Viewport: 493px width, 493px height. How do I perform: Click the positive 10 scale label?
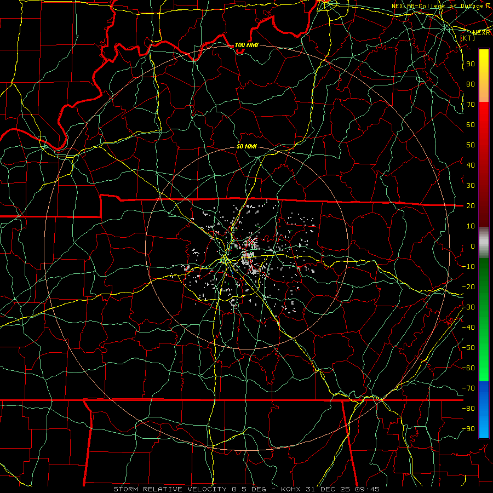click(x=471, y=226)
